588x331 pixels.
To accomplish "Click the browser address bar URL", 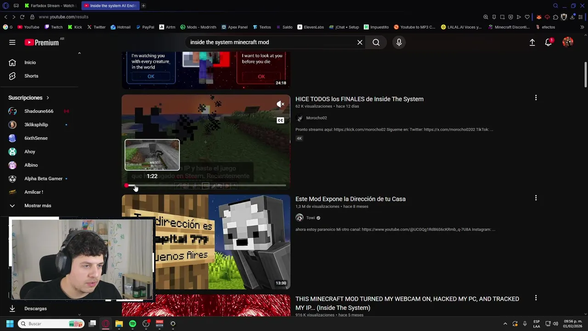I will 63,17.
